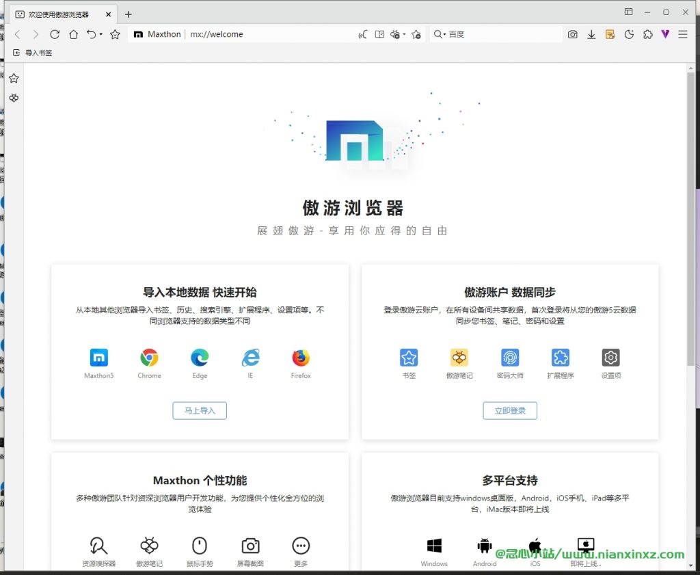
Task: Click the 扩展程序 icon
Action: (x=561, y=358)
